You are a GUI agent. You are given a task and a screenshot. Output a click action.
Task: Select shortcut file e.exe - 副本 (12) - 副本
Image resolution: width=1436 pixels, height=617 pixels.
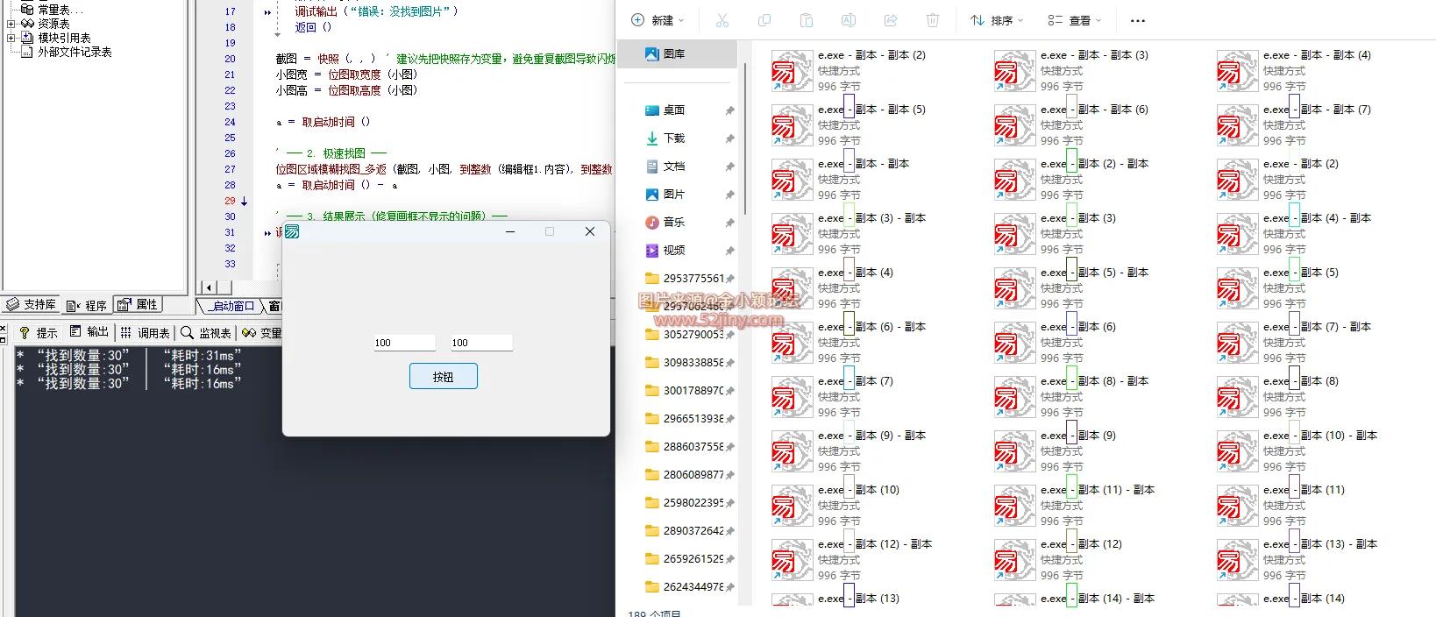coord(852,559)
